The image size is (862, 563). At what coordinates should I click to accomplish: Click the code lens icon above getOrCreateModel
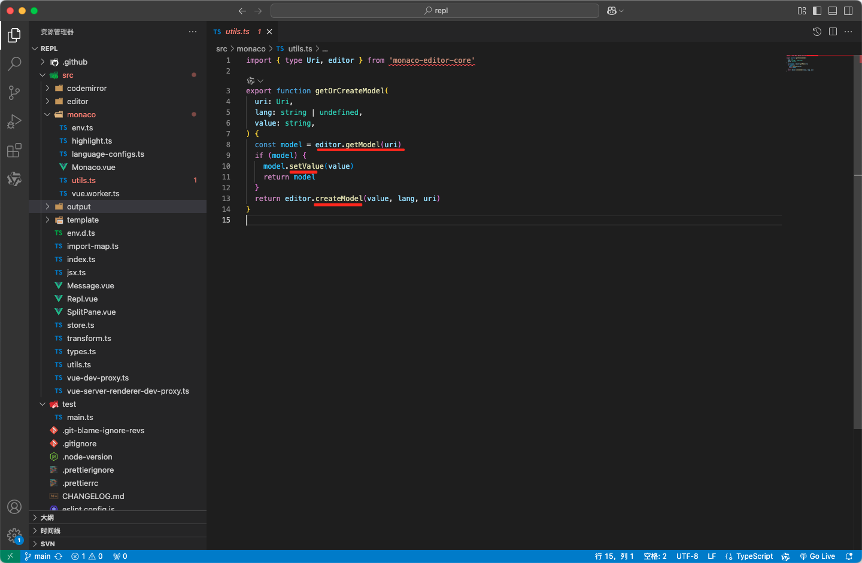coord(251,81)
